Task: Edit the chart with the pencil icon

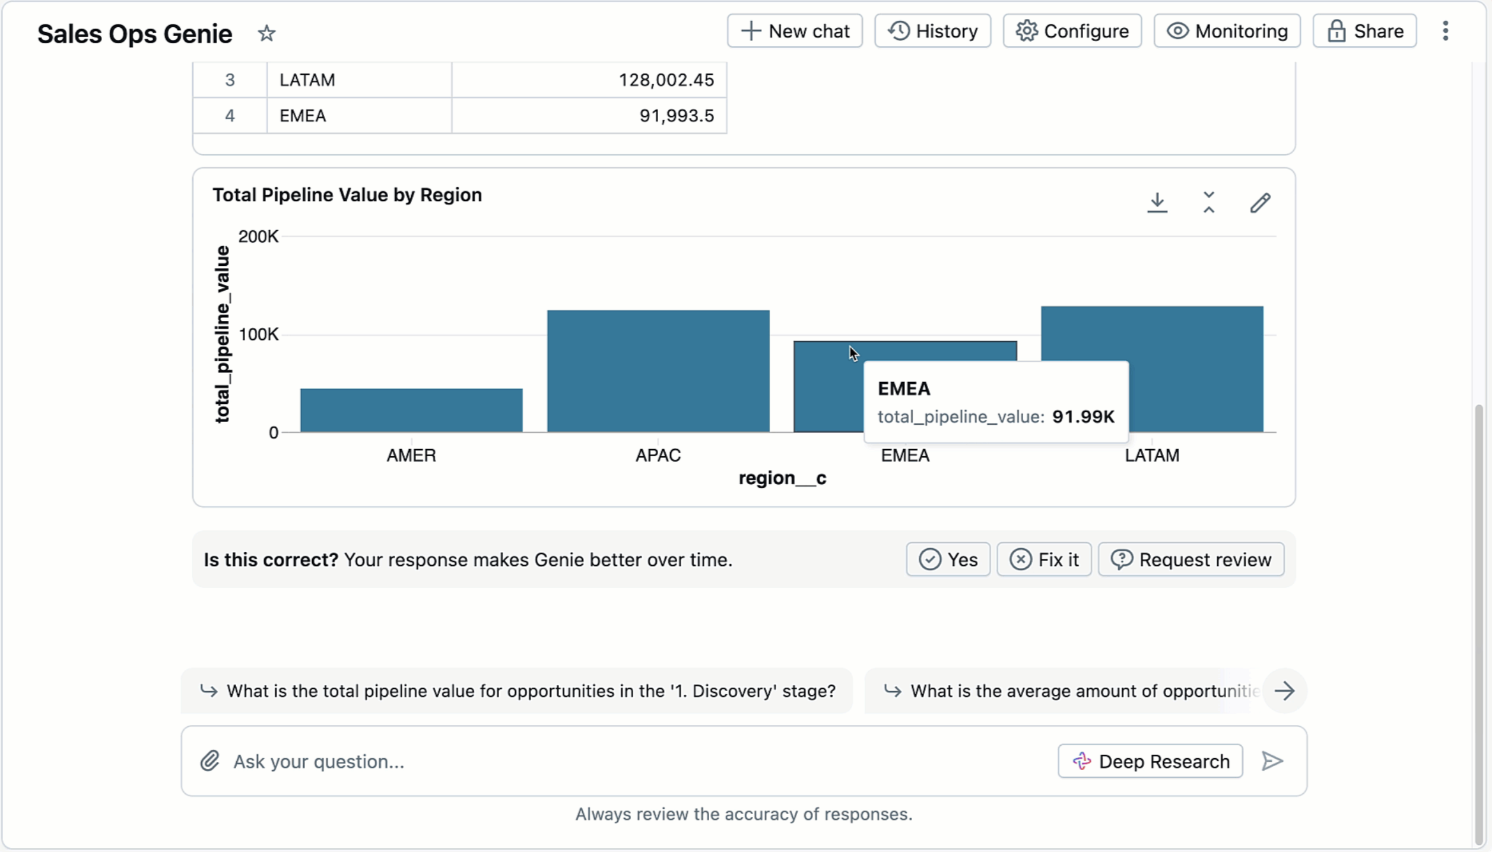Action: click(1260, 203)
